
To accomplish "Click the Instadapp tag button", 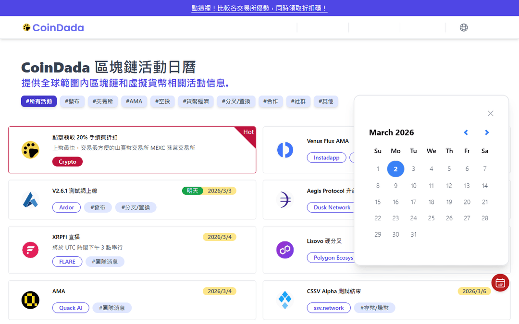I will click(x=326, y=158).
